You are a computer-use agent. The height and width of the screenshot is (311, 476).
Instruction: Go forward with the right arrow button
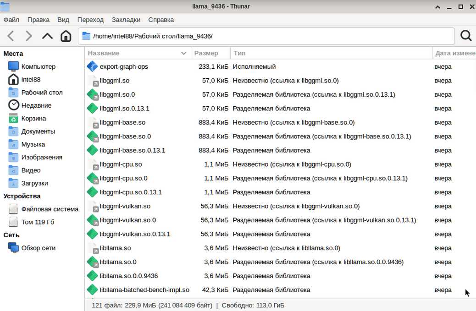(x=28, y=36)
